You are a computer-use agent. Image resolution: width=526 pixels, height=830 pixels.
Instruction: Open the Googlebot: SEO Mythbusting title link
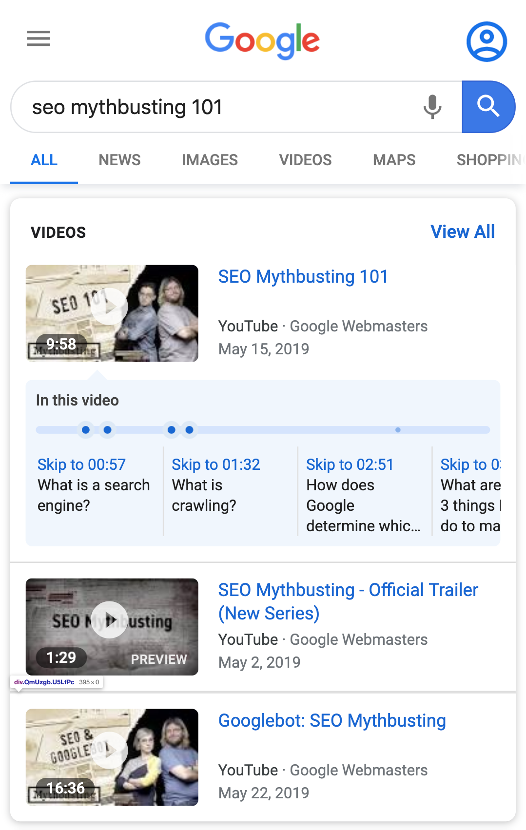(331, 721)
